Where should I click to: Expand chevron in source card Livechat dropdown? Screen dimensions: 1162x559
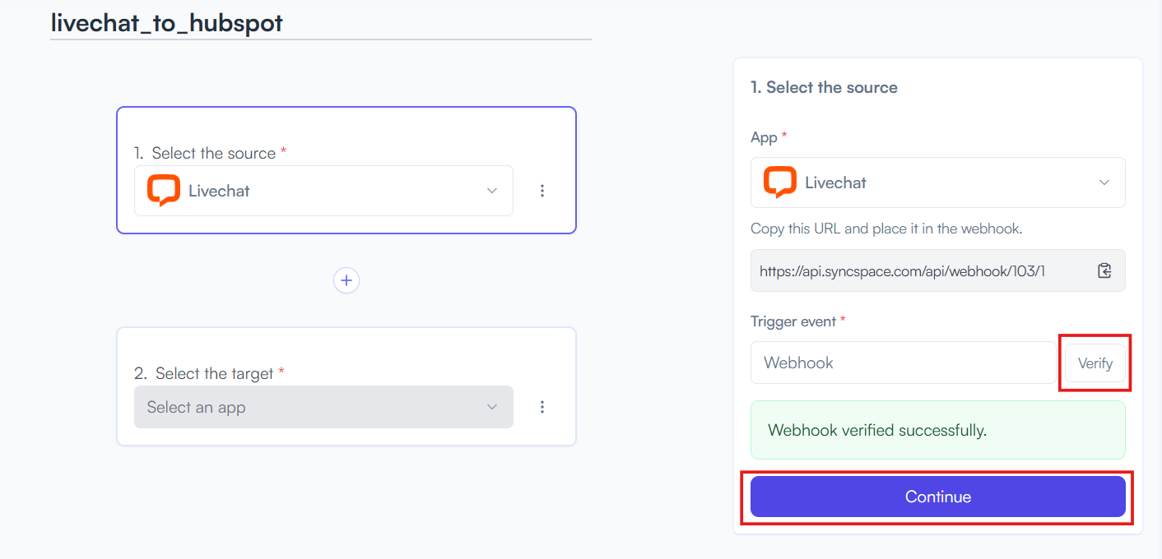[x=492, y=191]
